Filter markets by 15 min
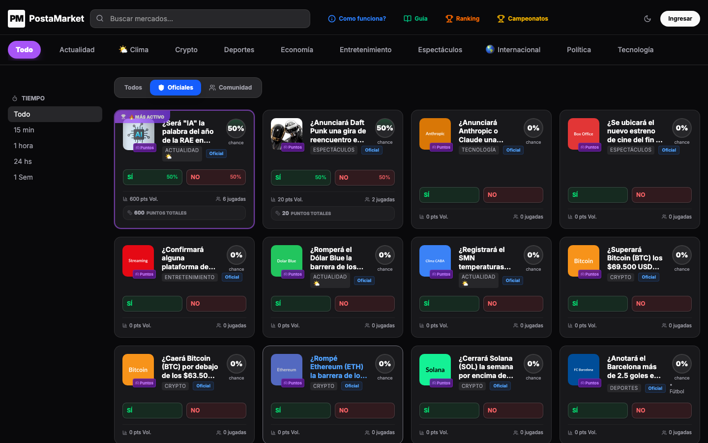Viewport: 708px width, 443px height. 55,130
